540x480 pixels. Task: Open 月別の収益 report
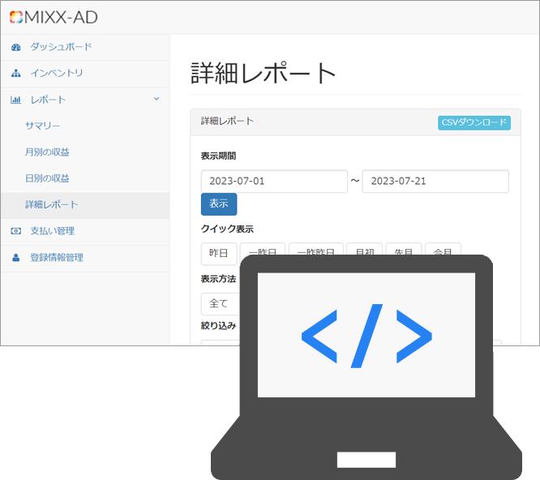coord(47,152)
